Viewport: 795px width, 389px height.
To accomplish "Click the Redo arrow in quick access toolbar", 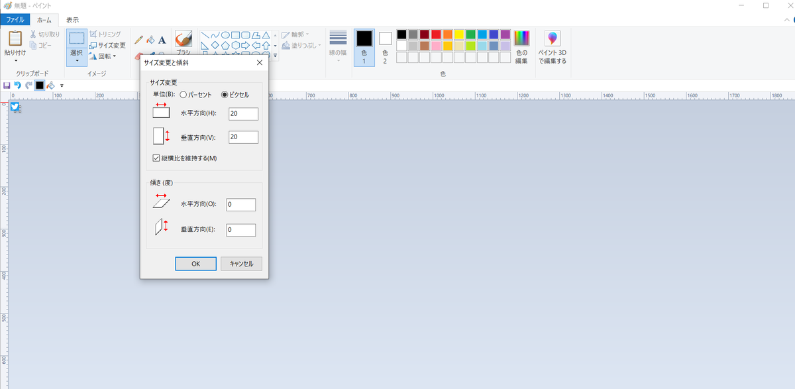I will pyautogui.click(x=28, y=85).
